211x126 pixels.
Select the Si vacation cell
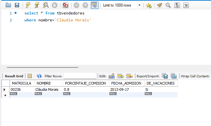click(161, 89)
